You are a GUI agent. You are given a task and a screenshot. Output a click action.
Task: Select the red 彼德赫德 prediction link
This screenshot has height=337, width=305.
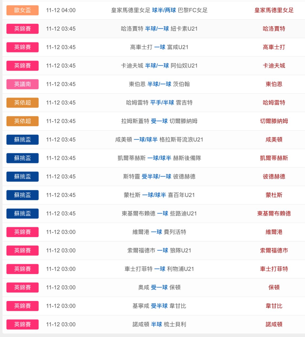click(274, 176)
